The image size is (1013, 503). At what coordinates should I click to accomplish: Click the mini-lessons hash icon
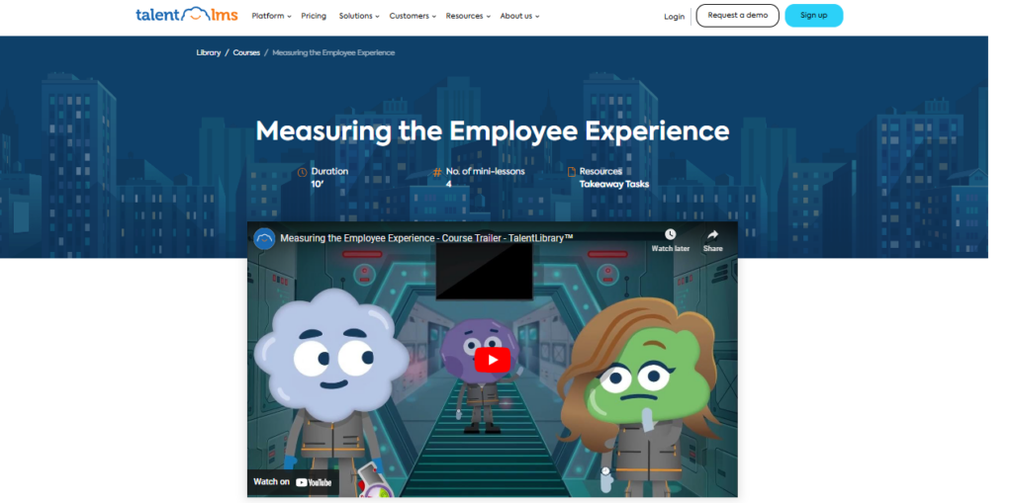coord(437,172)
